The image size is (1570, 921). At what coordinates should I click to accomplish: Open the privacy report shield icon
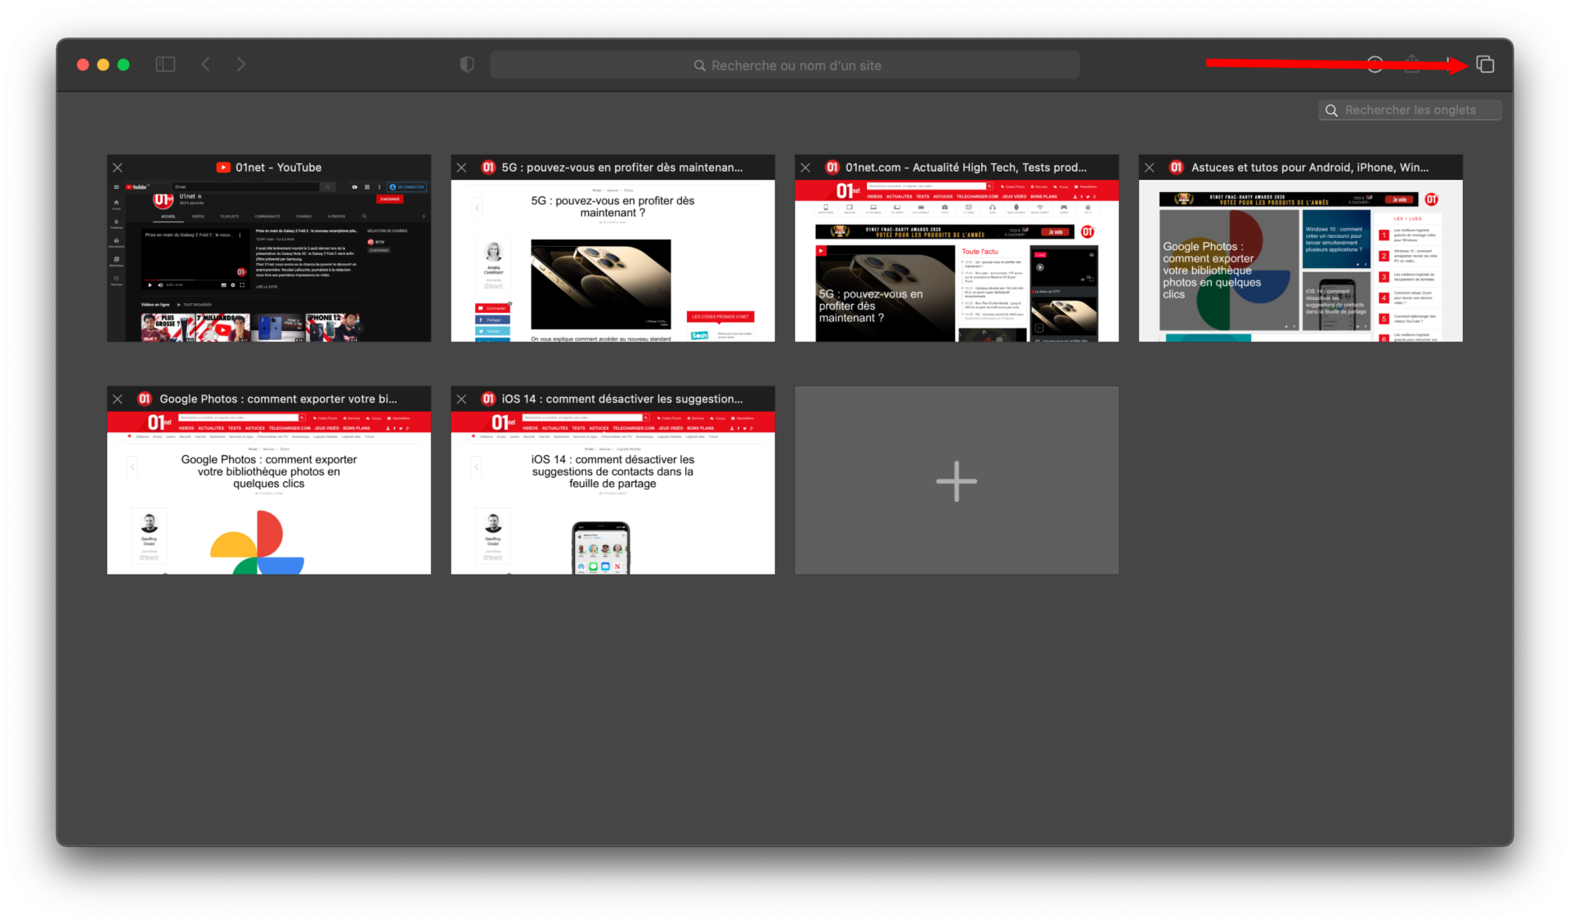(x=467, y=65)
